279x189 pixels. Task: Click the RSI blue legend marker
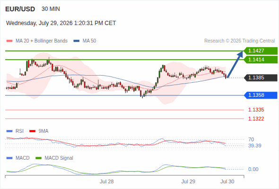(9, 131)
